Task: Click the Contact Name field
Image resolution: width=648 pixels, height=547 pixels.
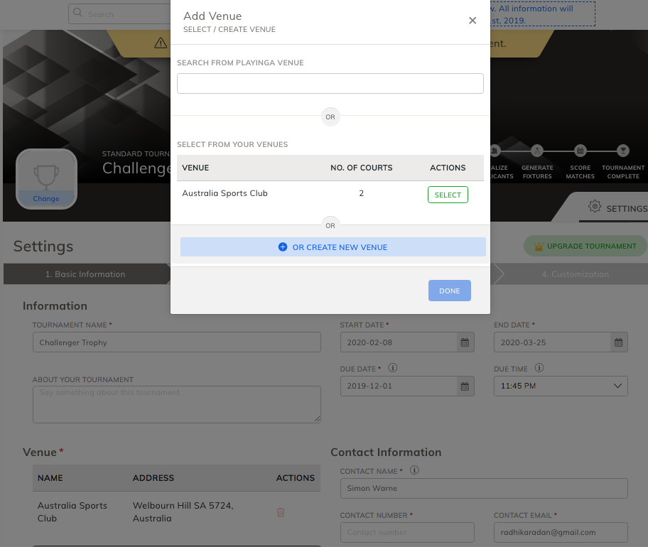Action: [x=484, y=488]
